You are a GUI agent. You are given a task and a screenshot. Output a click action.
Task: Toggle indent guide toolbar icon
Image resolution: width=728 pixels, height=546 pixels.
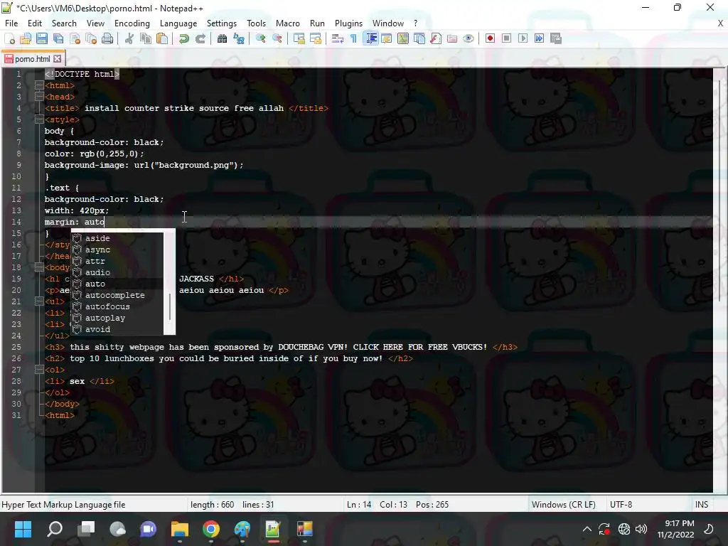(x=370, y=38)
